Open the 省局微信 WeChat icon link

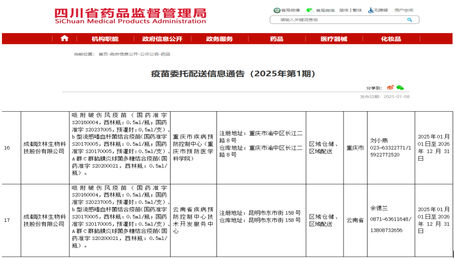310,10
